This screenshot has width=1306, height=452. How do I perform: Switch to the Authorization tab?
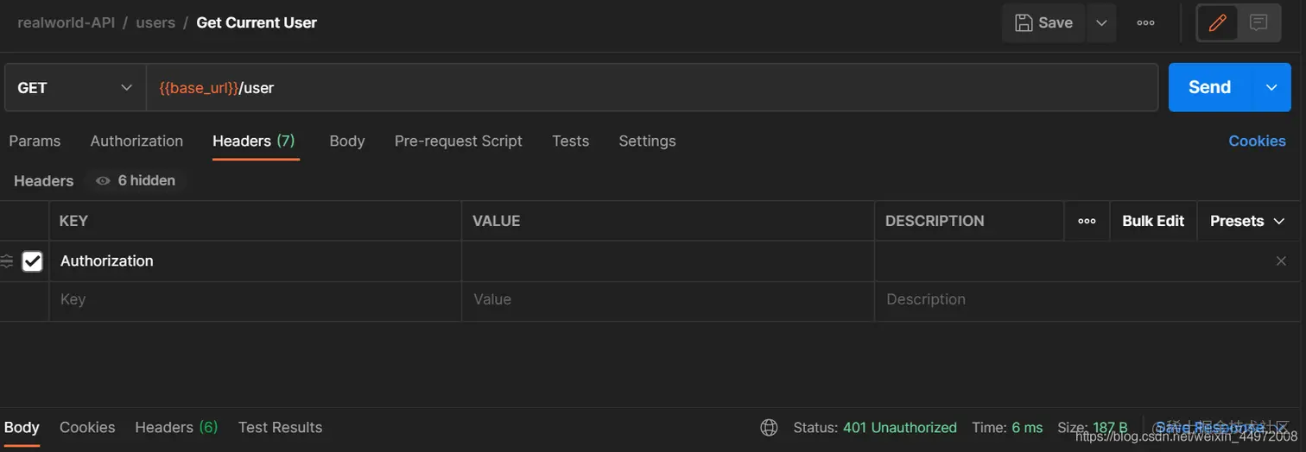pos(136,141)
